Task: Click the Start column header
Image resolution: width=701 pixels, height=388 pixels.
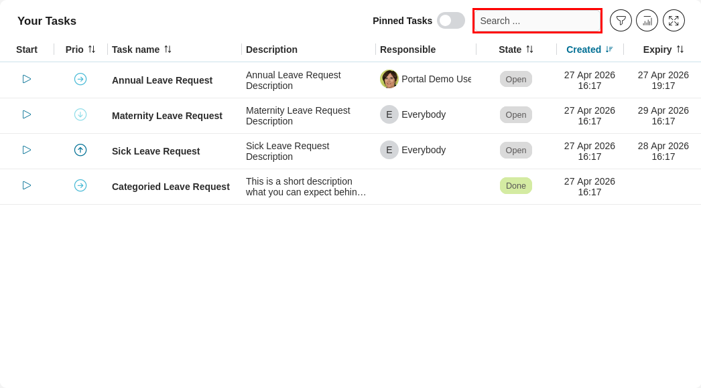Action: [27, 50]
